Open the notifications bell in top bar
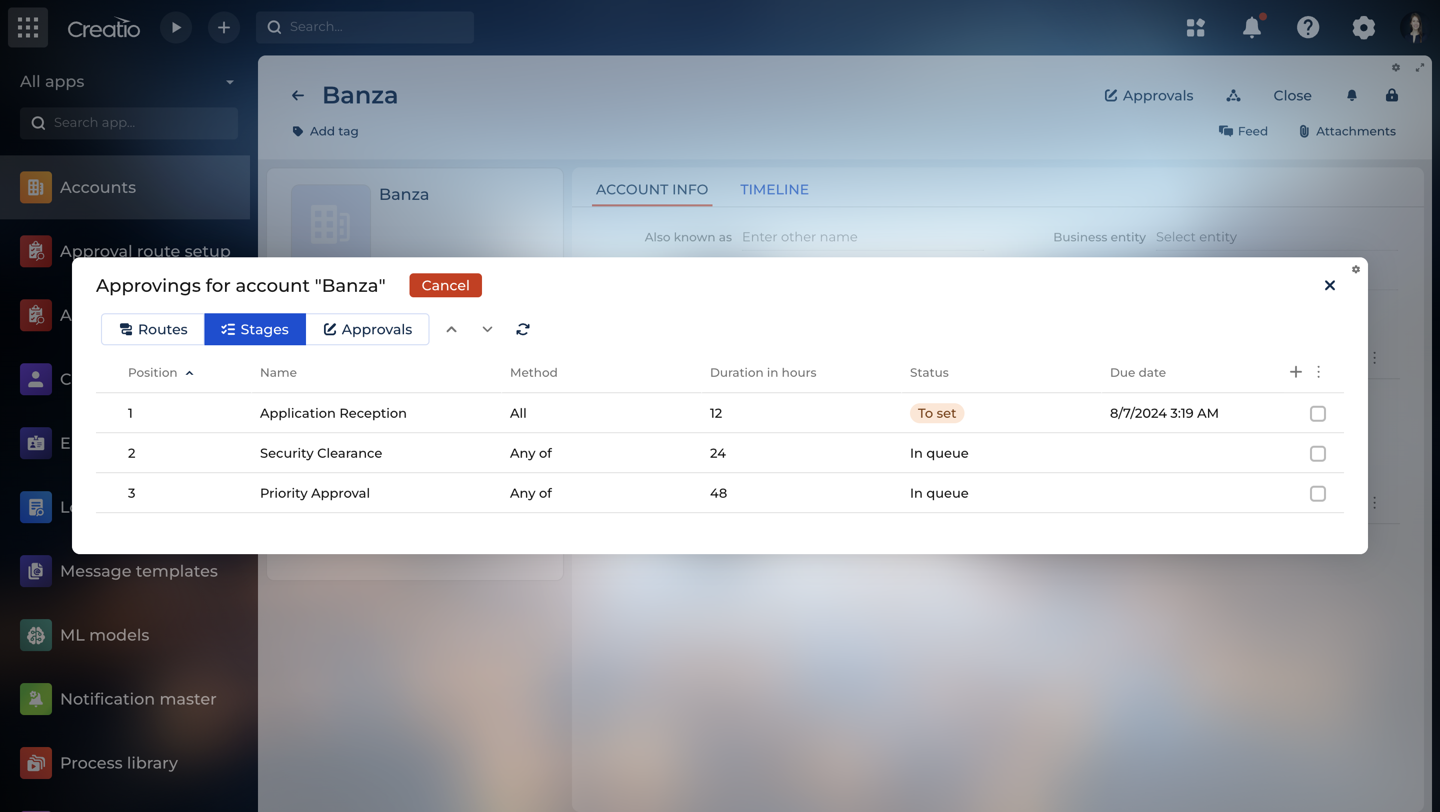 tap(1251, 27)
